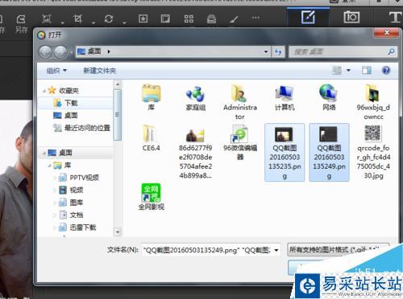The image size is (403, 299).
Task: Switch to the camera tab icon
Action: (351, 17)
